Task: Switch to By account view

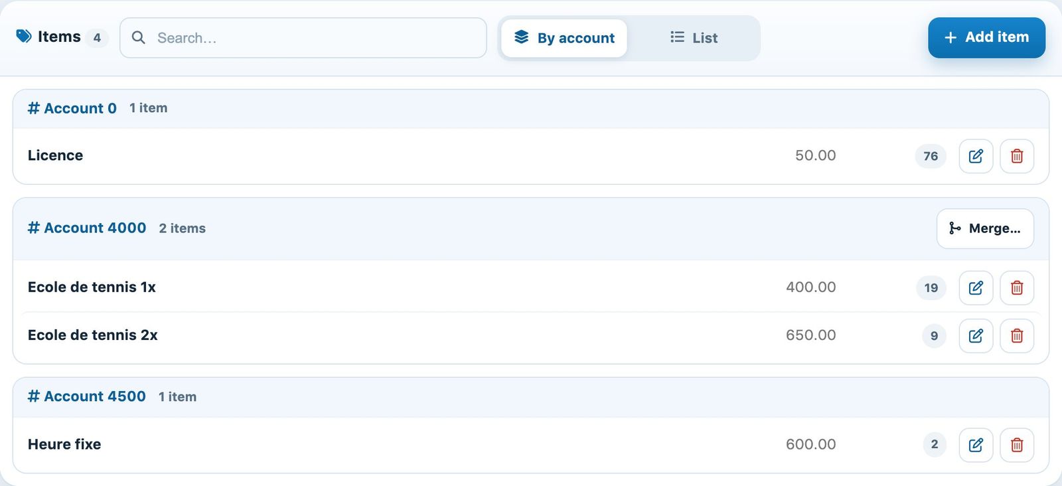Action: click(564, 38)
